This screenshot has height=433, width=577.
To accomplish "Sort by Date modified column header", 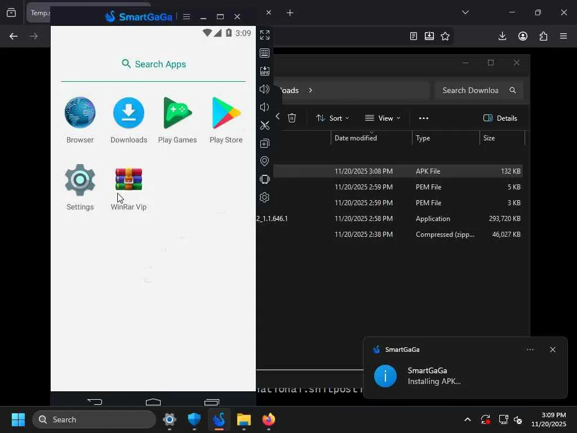I will [x=371, y=138].
